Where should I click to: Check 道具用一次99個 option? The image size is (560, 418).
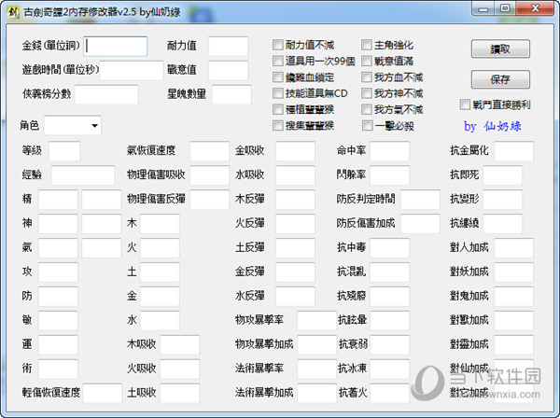(x=278, y=62)
